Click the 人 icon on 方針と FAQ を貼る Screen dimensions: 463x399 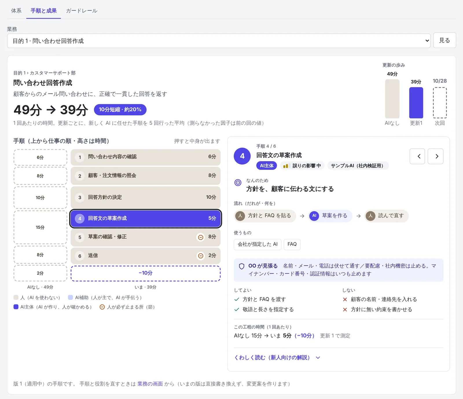click(240, 216)
